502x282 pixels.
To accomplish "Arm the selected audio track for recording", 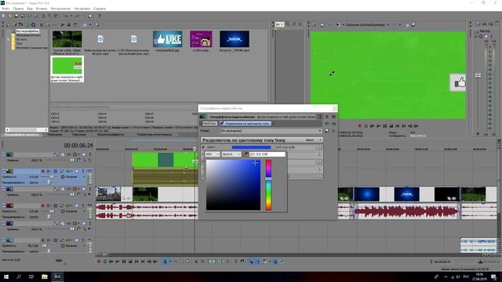I will [x=42, y=172].
